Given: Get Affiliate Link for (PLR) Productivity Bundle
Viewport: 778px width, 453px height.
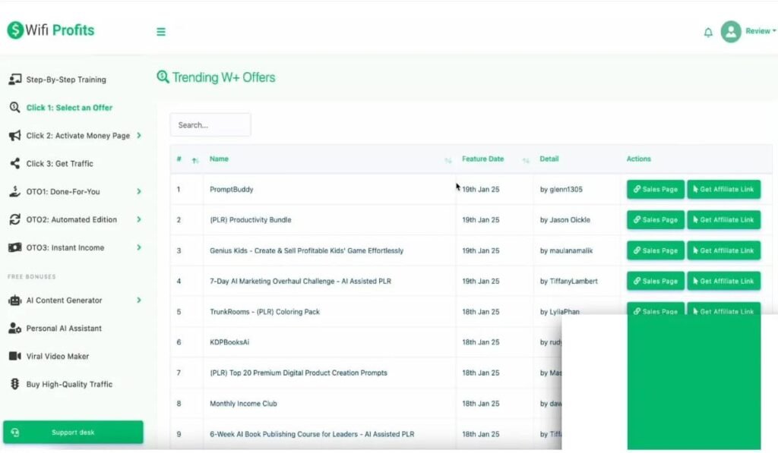Looking at the screenshot, I should pyautogui.click(x=724, y=219).
